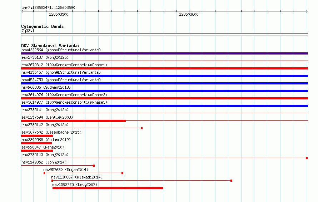Select the esv1593725 (Levy2007) label
This screenshot has width=318, height=202.
pyautogui.click(x=75, y=185)
